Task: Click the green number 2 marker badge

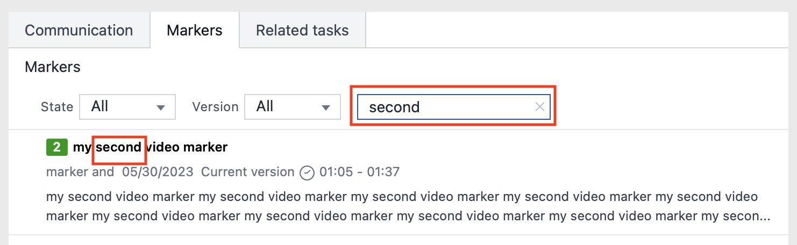Action: point(56,147)
